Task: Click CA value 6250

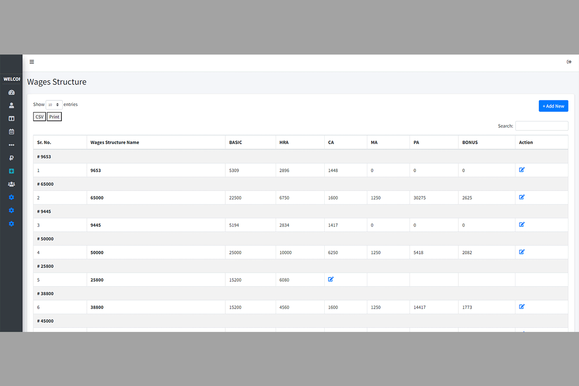Action: coord(333,252)
